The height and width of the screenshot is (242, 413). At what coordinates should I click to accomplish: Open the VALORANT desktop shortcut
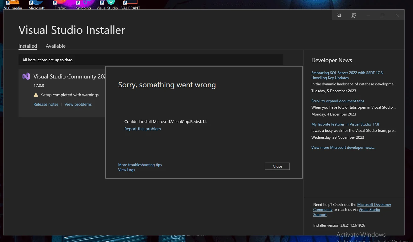coord(131,5)
